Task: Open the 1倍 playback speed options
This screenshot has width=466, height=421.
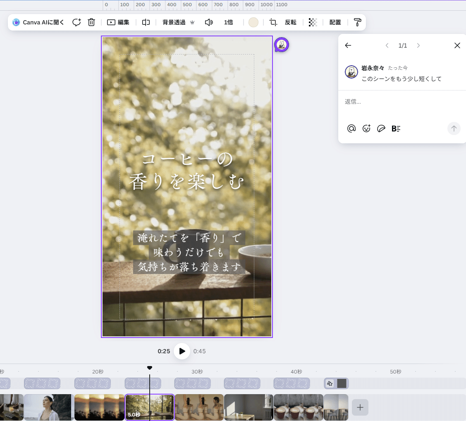Action: (x=229, y=22)
